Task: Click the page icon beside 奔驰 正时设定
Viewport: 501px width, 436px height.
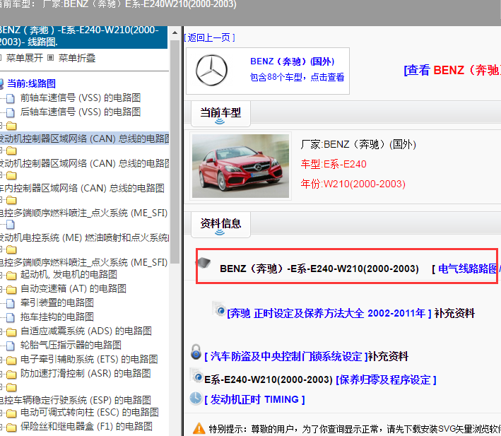Action: [x=219, y=308]
